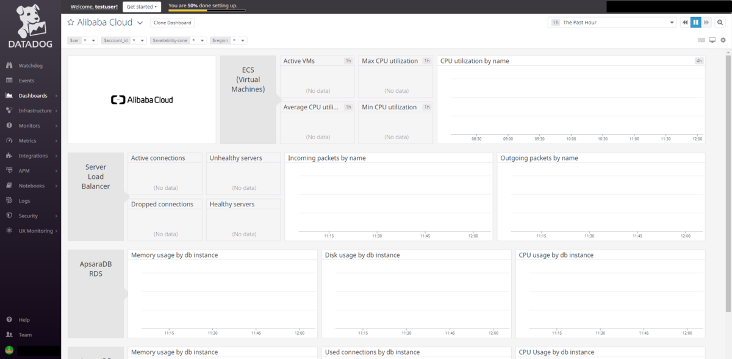Click the Outgoing packets by name title
The height and width of the screenshot is (359, 732).
pos(539,158)
